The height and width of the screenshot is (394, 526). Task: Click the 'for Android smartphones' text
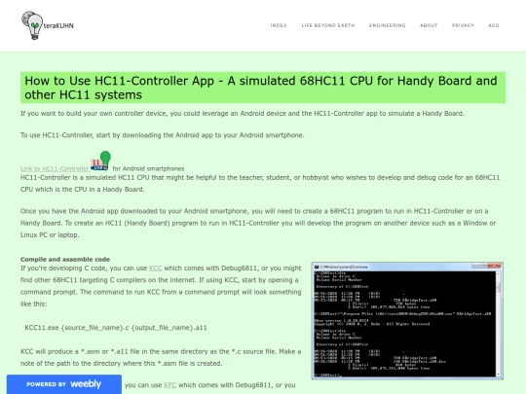click(x=148, y=168)
